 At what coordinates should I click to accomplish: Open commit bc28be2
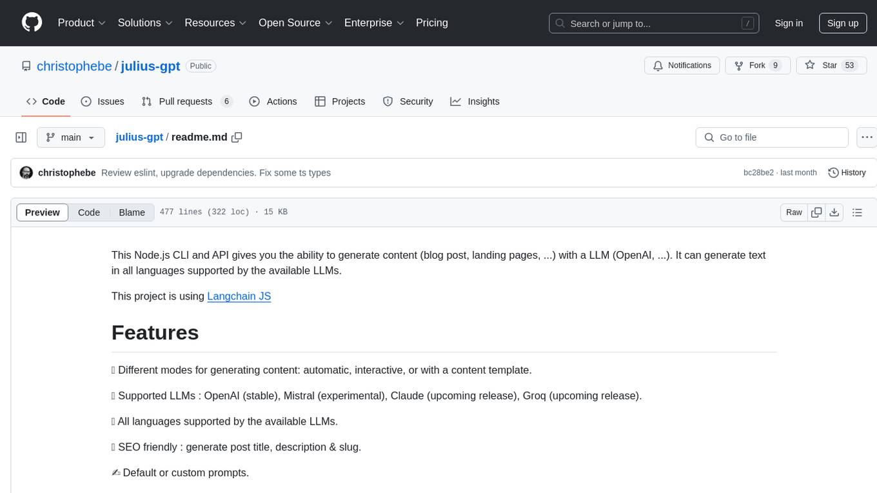tap(757, 173)
